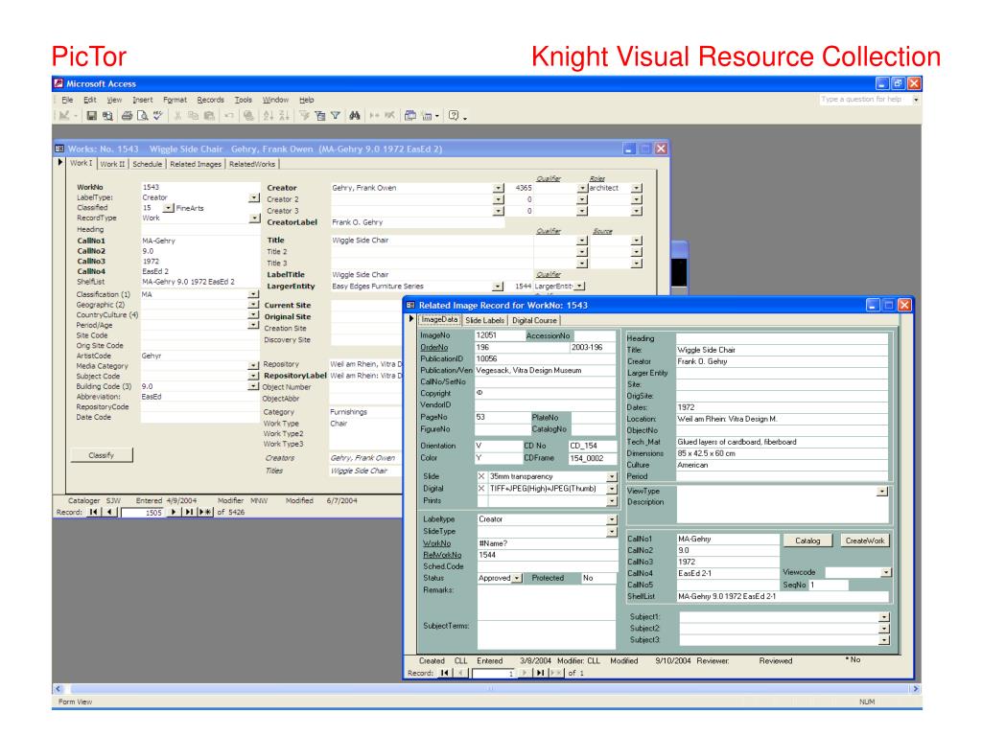Open the Schedule tab
Screen dimensions: 982x736
click(147, 164)
